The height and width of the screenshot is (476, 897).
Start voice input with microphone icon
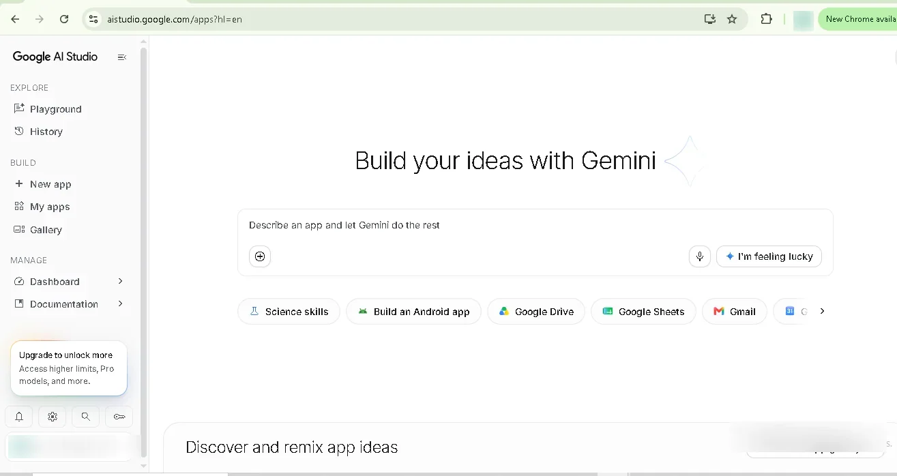click(700, 256)
